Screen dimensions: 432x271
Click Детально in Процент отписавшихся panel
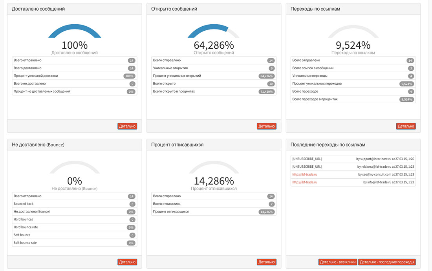(266, 262)
